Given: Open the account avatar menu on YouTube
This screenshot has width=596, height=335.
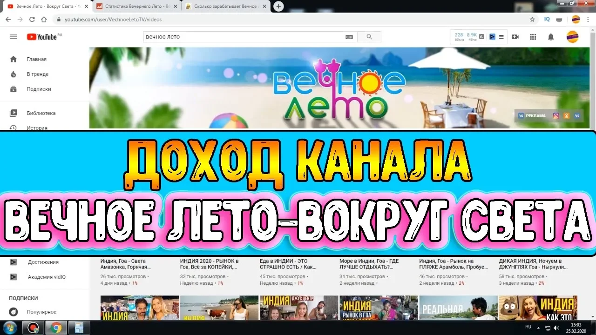Looking at the screenshot, I should point(572,37).
